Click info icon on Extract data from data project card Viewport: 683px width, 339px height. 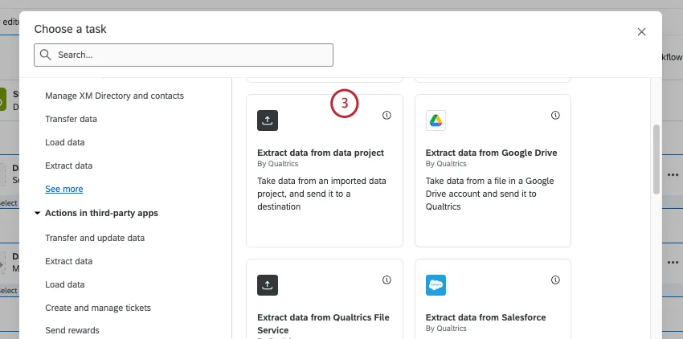[386, 116]
